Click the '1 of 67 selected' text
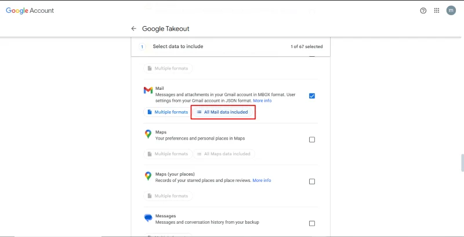The width and height of the screenshot is (464, 237). tap(307, 47)
